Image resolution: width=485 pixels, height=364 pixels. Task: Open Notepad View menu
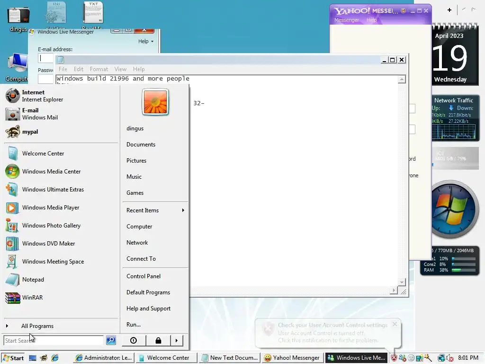pyautogui.click(x=120, y=69)
